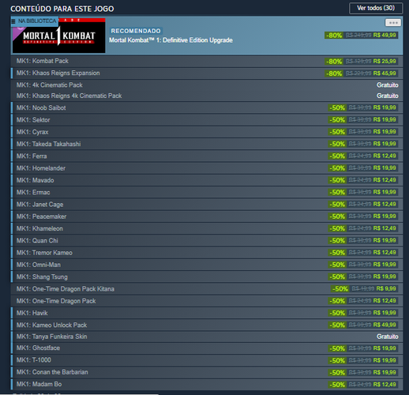Click the -50% discount badge on the Ferra row

(337, 156)
